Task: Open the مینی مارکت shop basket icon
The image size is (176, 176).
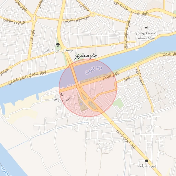Action: point(146,161)
